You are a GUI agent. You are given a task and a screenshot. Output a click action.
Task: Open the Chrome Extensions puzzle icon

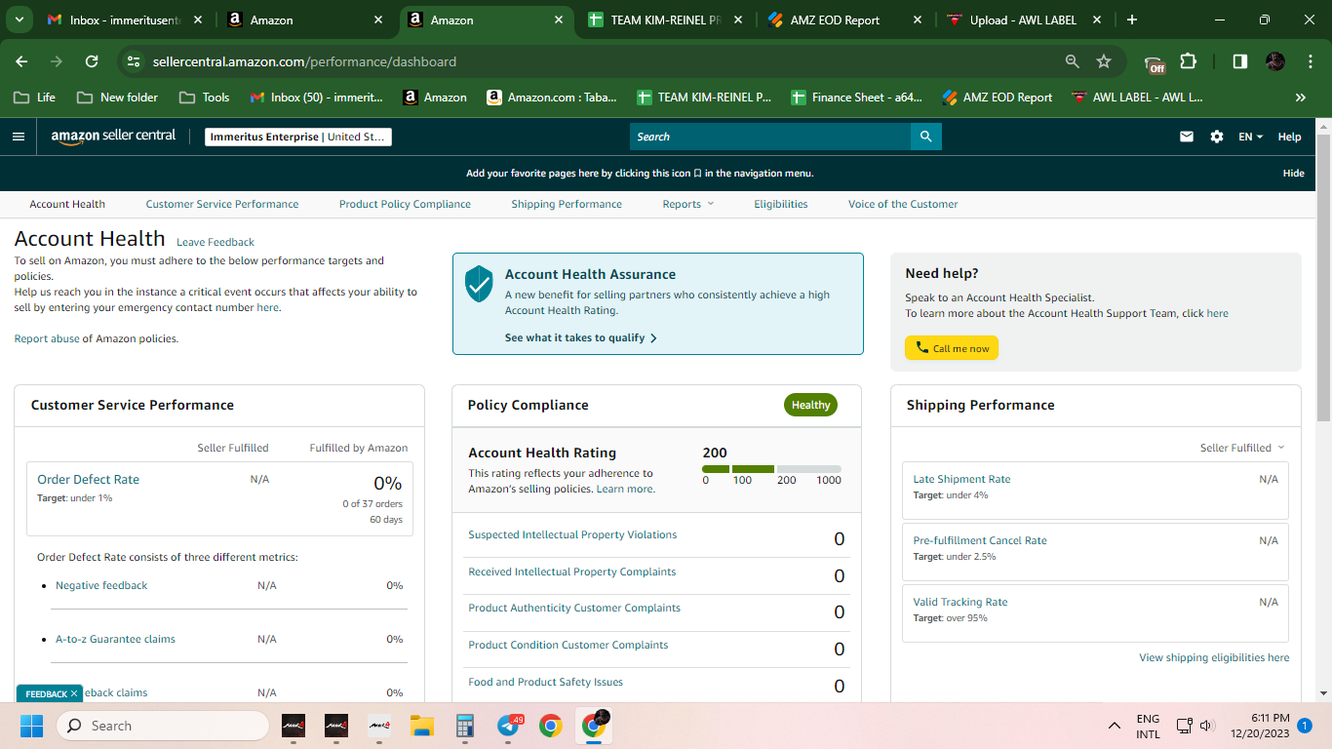[x=1188, y=61]
